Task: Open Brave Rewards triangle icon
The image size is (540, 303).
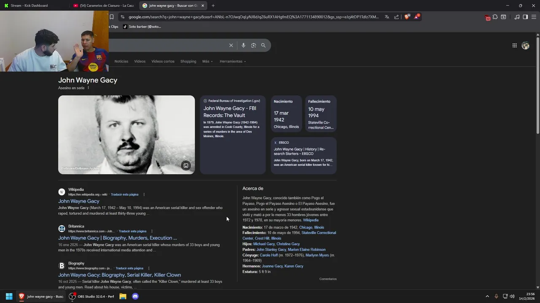Action: (417, 17)
